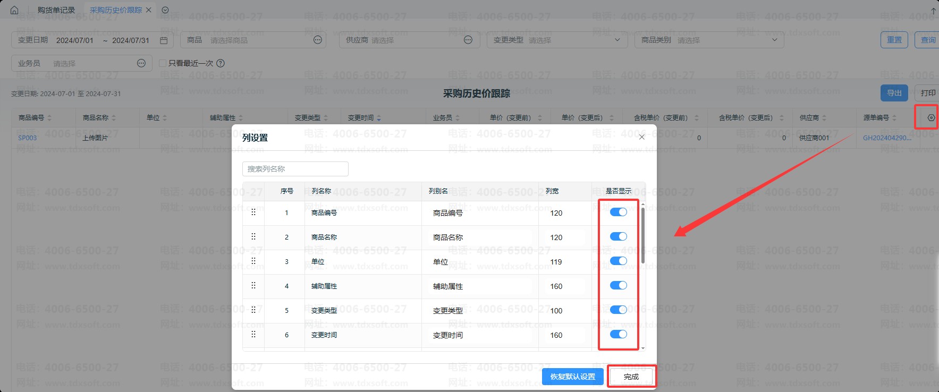Viewport: 939px width, 392px height.
Task: Toggle display switch for 商品编号 column
Action: click(x=618, y=212)
